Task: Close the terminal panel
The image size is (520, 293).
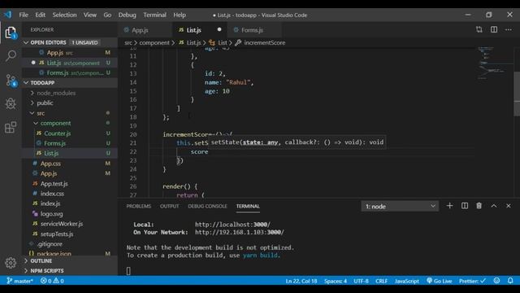Action: click(509, 206)
